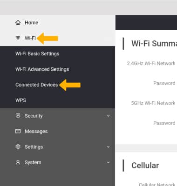Click the Wi-Fi signal icon
Viewport: 177px width, 186px height.
pyautogui.click(x=18, y=38)
